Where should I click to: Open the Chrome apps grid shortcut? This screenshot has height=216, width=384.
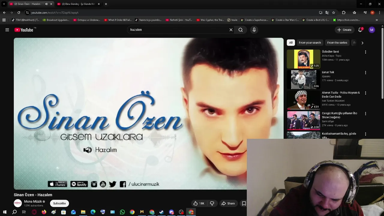click(4, 20)
